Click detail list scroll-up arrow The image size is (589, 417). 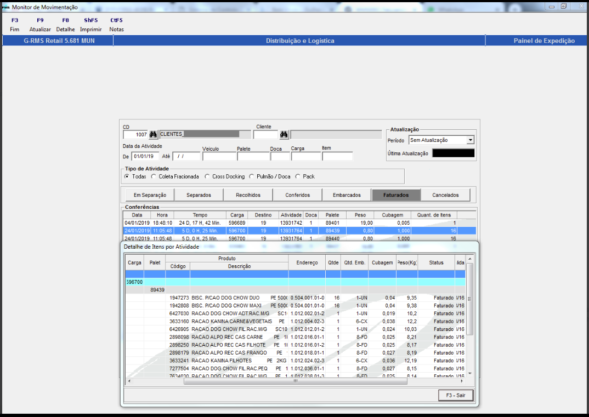point(469,259)
